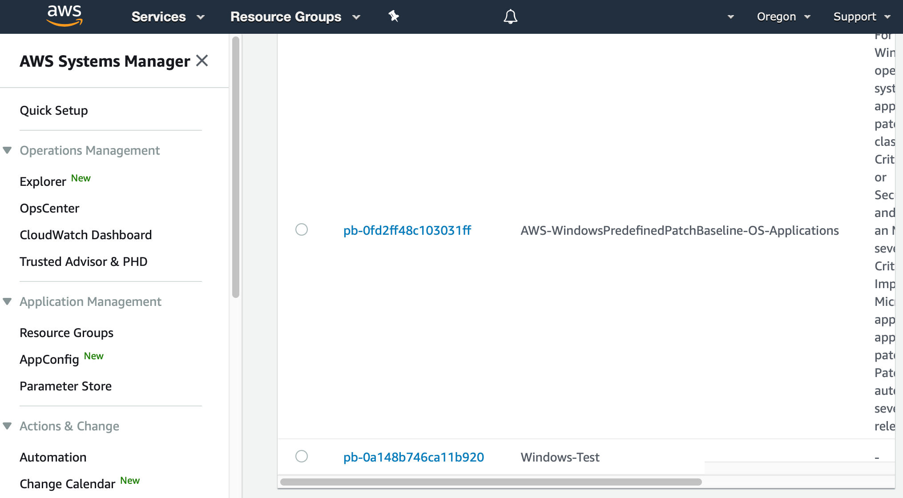Open baseline pb-0a148b746ca11b920 details
Screen dimensions: 903x498
coord(414,456)
